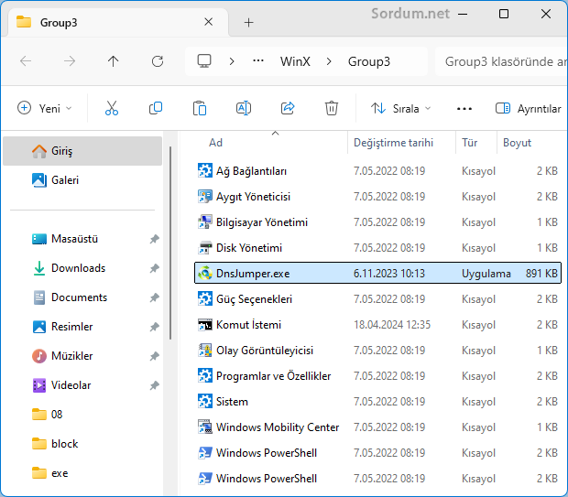Click the Bilgisayar Yönetimi shortcut icon

(205, 222)
